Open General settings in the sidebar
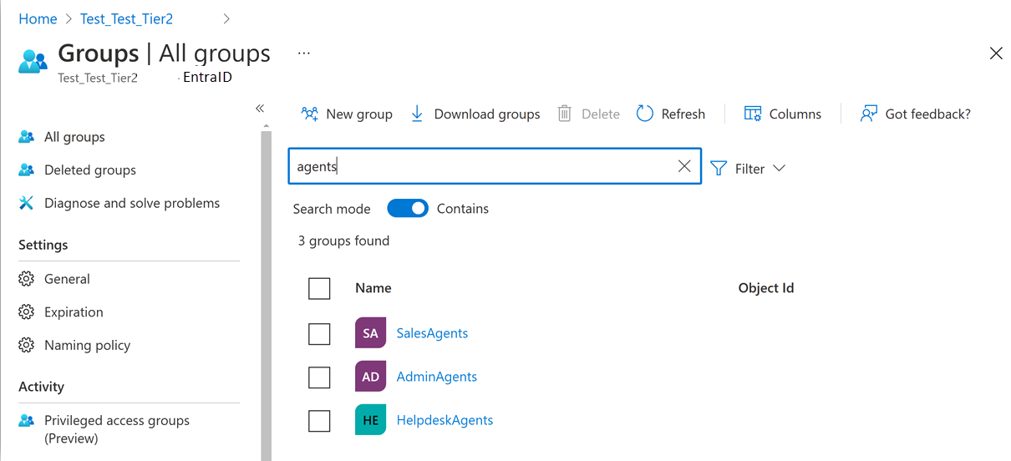The height and width of the screenshot is (461, 1011). tap(67, 279)
